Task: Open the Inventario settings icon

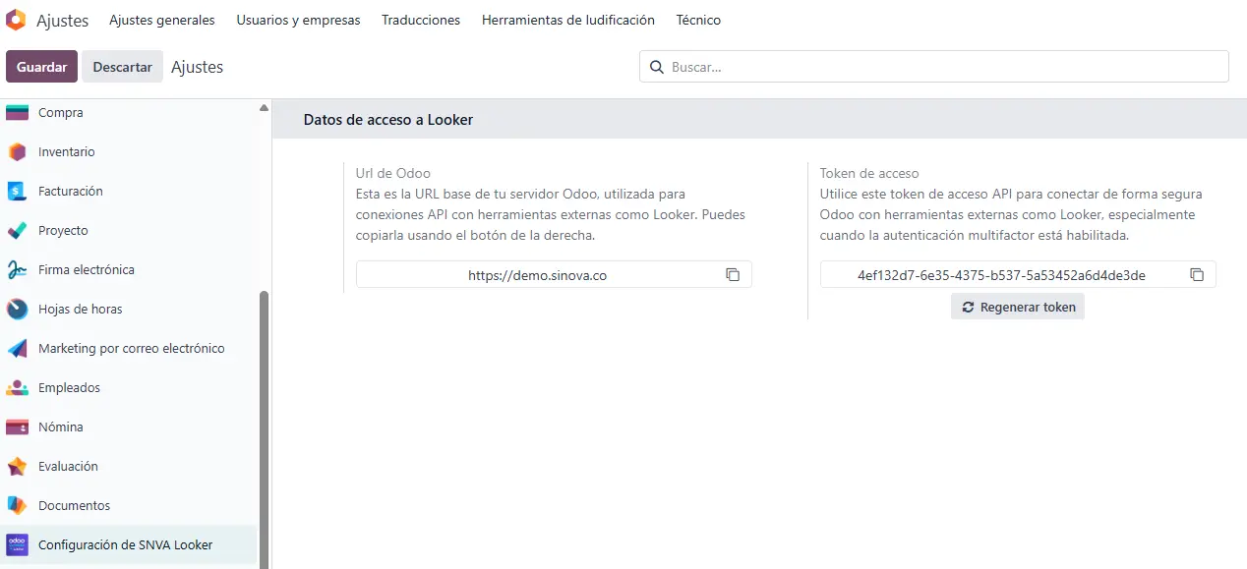Action: (x=17, y=152)
